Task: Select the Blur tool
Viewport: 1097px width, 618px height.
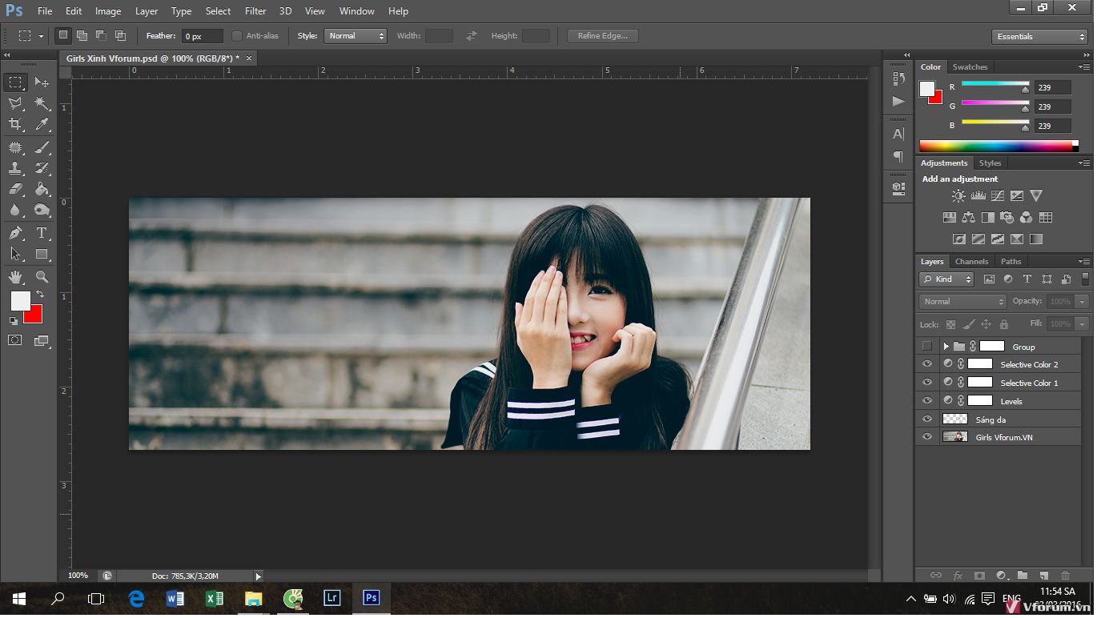Action: tap(15, 210)
